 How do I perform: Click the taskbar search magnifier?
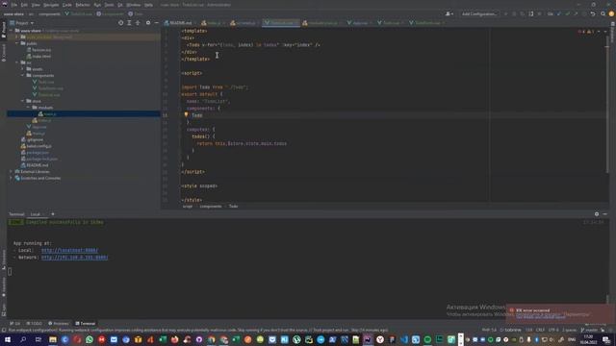coord(23,339)
